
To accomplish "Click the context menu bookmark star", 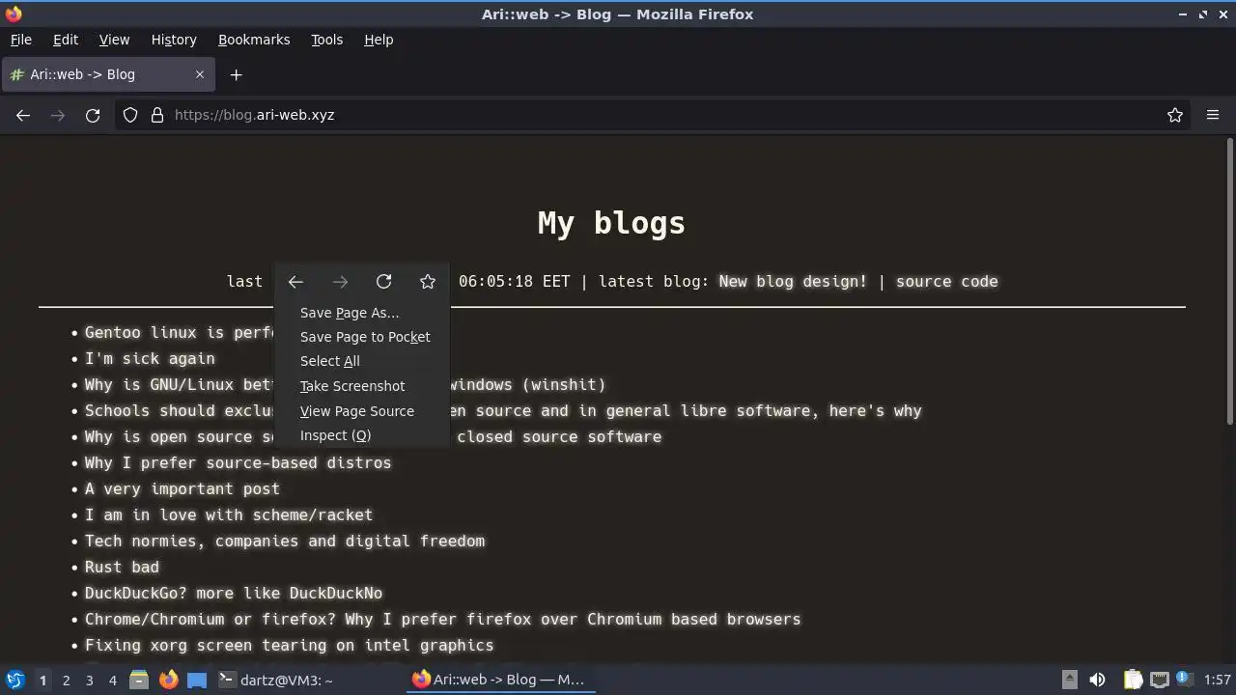I will click(x=428, y=282).
